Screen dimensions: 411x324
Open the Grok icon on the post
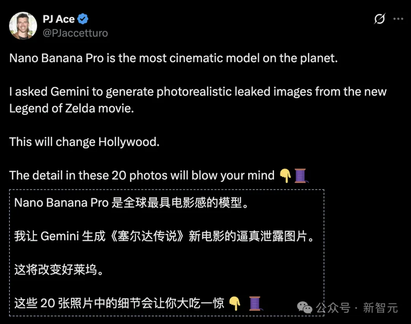click(379, 19)
